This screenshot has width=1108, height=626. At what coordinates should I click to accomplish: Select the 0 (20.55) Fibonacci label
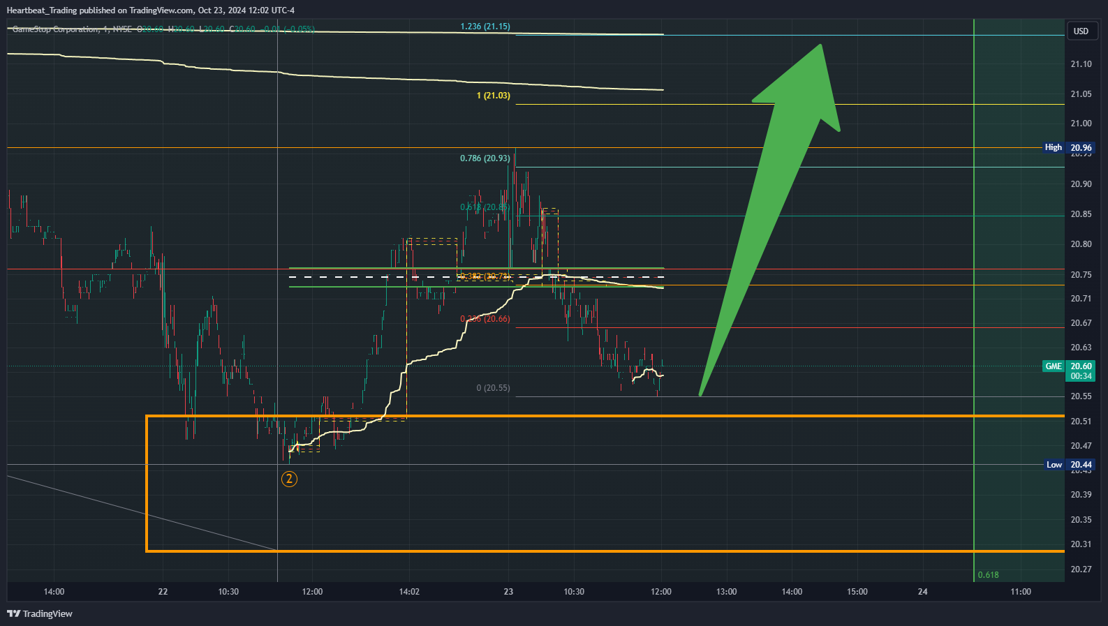click(x=494, y=388)
